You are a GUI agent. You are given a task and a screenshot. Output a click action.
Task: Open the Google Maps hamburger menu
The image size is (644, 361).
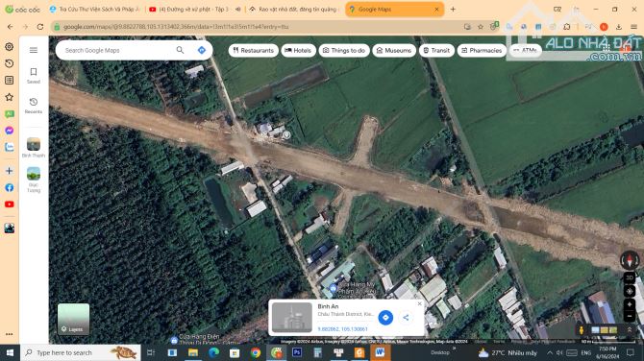tap(34, 50)
